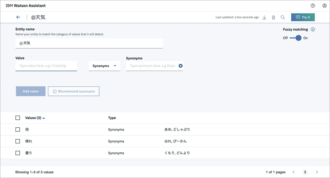
Task: Click synonyms はれ, ぴーかん
Action: tap(175, 141)
